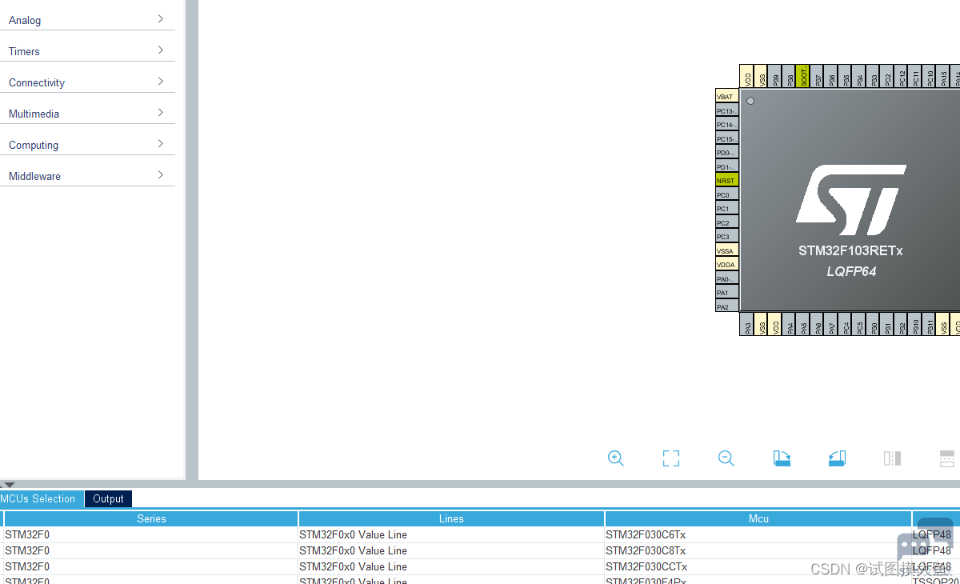Click the VSSA pin on the chip
The height and width of the screenshot is (584, 960).
pos(727,250)
